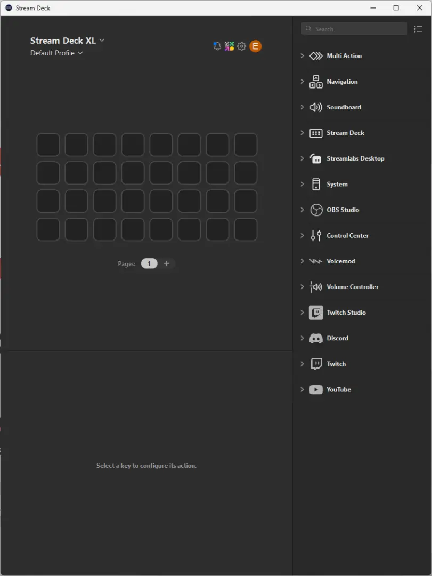This screenshot has height=576, width=432.
Task: Select the bottom-left key slot
Action: click(x=48, y=229)
